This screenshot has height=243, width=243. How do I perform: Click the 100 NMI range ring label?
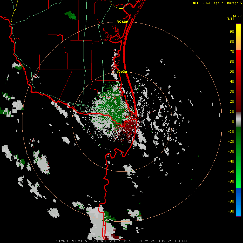(x=122, y=22)
